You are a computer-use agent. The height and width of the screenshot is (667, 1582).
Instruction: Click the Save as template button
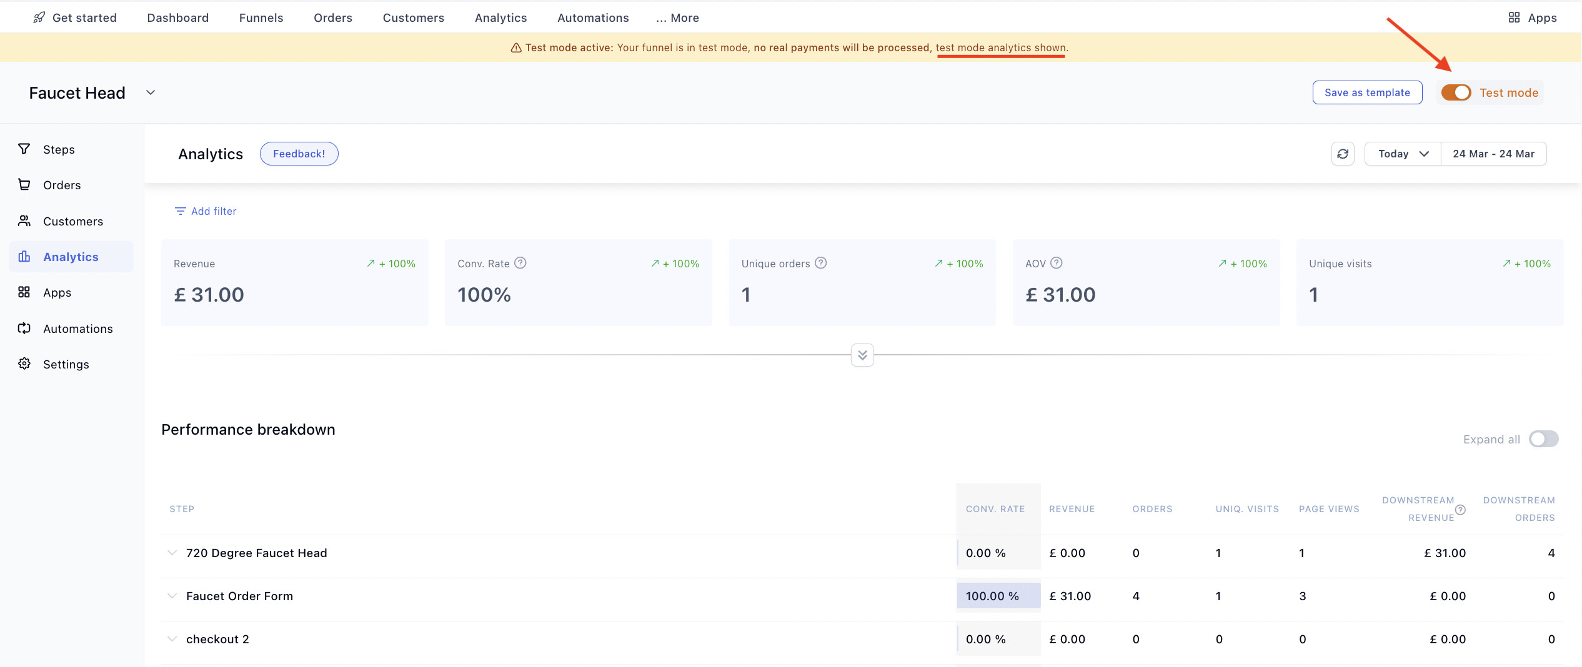click(x=1367, y=92)
